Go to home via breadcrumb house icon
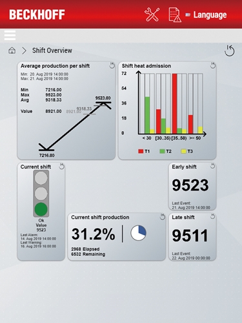Screen dimensions: 242x323 point(12,50)
